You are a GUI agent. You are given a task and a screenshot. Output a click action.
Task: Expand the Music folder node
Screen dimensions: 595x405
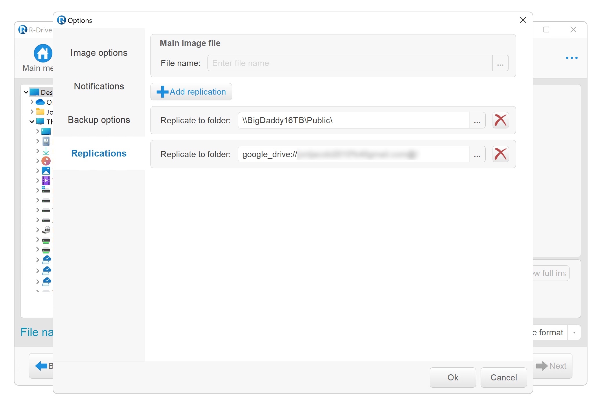point(38,161)
